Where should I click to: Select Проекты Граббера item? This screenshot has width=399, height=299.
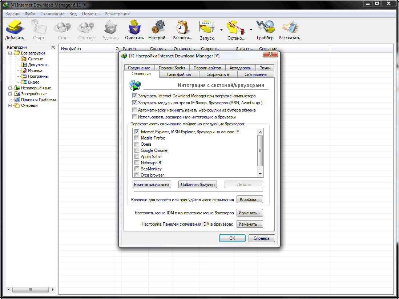click(x=39, y=100)
